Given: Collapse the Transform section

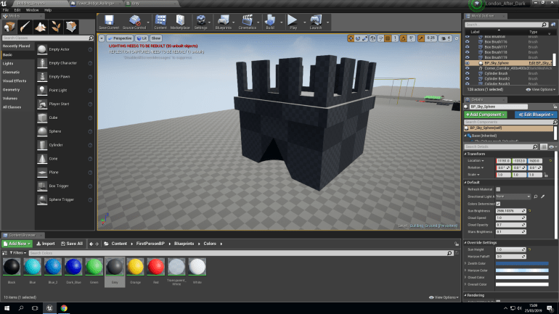Looking at the screenshot, I should click(465, 154).
